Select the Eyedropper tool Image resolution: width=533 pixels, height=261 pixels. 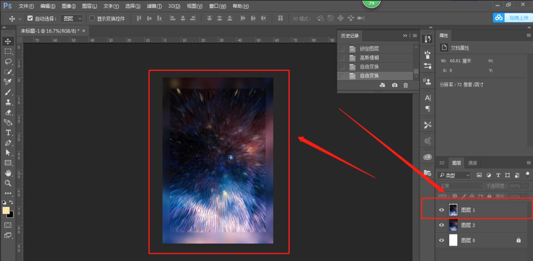(8, 82)
